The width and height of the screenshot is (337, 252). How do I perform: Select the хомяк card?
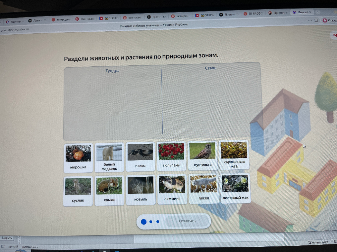pos(109,191)
